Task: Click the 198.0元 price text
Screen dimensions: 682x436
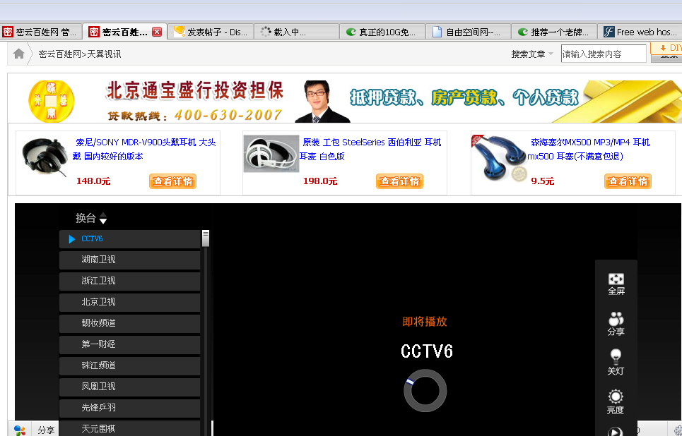Action: coord(320,181)
